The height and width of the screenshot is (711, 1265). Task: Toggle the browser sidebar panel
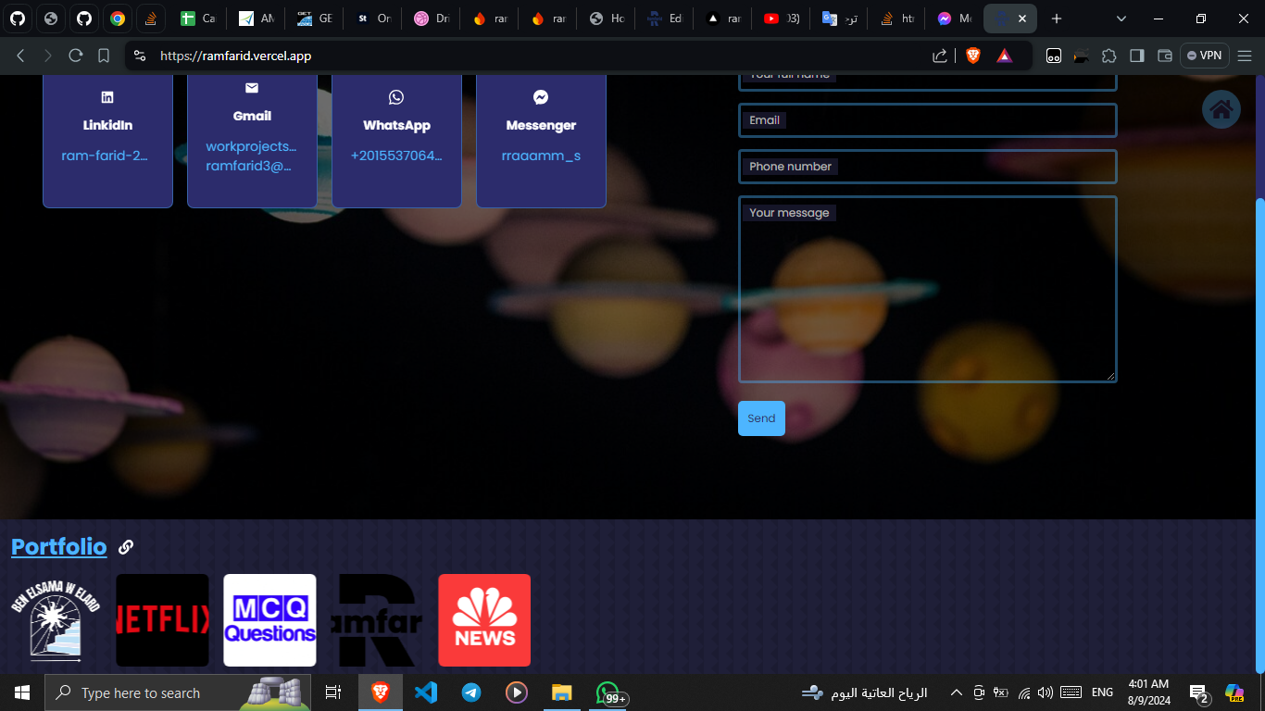[1137, 56]
